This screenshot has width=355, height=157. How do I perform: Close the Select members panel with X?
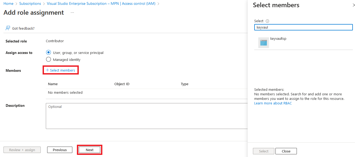353,5
